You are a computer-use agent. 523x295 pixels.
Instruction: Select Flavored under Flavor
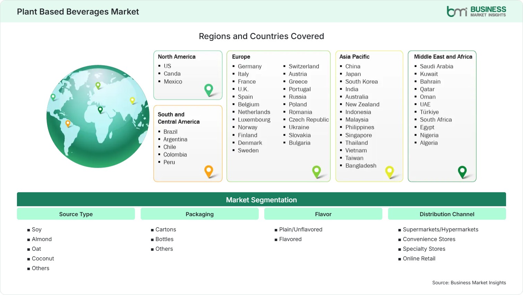290,239
